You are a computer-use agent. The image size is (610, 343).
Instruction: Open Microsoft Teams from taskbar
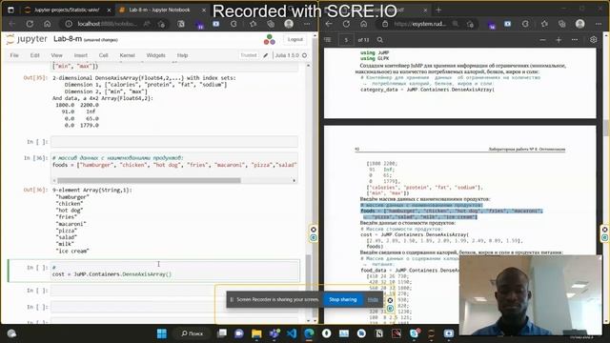274,333
